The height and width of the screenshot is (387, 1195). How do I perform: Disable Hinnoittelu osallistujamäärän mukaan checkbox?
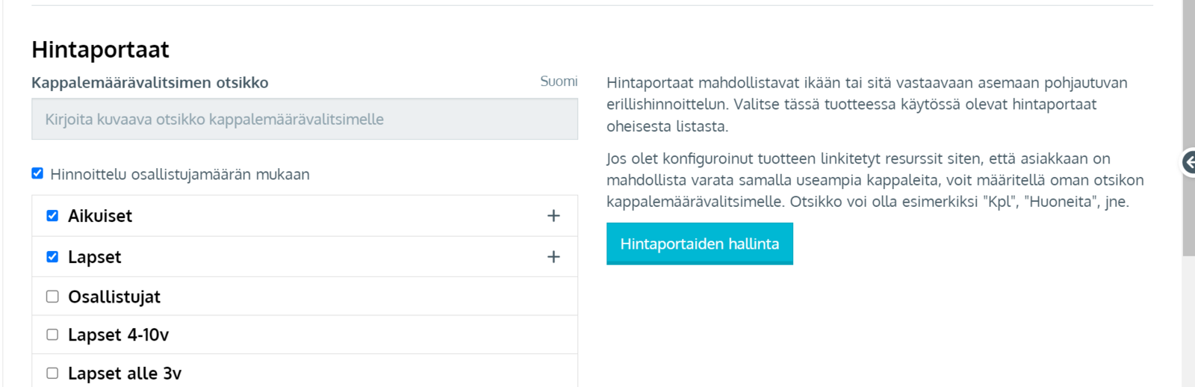click(37, 173)
